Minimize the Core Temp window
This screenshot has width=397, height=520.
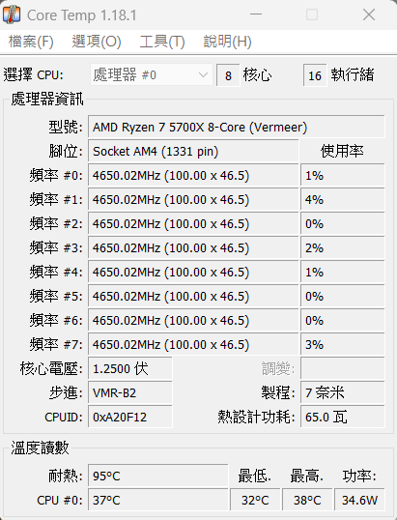point(256,14)
